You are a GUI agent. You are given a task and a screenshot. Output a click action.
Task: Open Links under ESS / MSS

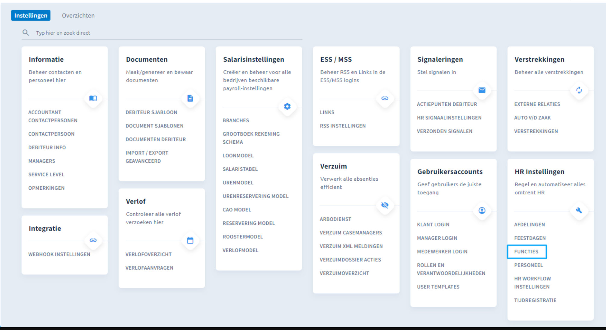pos(327,112)
